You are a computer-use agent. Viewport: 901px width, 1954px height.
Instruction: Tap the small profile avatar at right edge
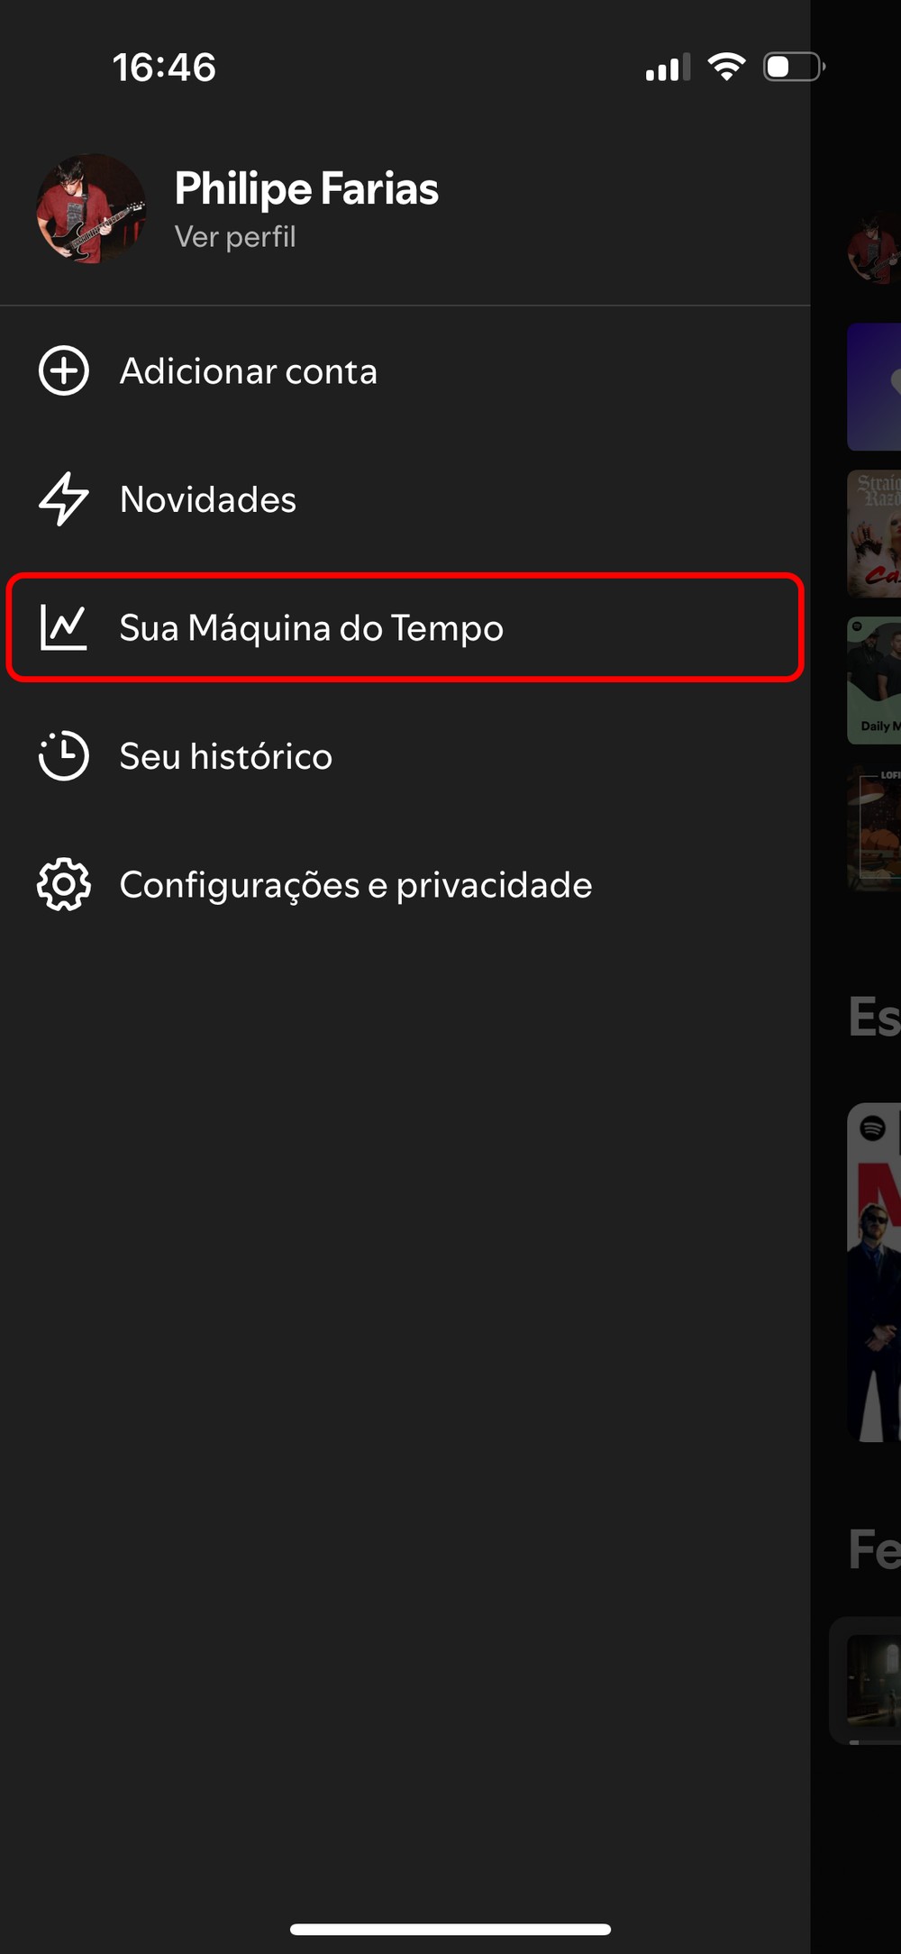click(x=874, y=251)
